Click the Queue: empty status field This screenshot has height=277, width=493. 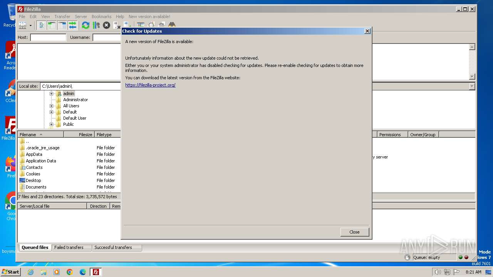434,257
